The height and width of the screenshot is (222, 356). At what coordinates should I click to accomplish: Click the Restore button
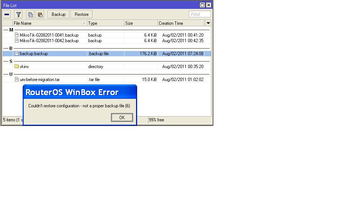pos(81,14)
